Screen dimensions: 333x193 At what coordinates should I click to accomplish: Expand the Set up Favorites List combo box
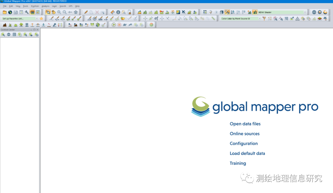[x=37, y=18]
